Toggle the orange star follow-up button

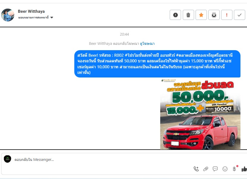[x=201, y=15]
